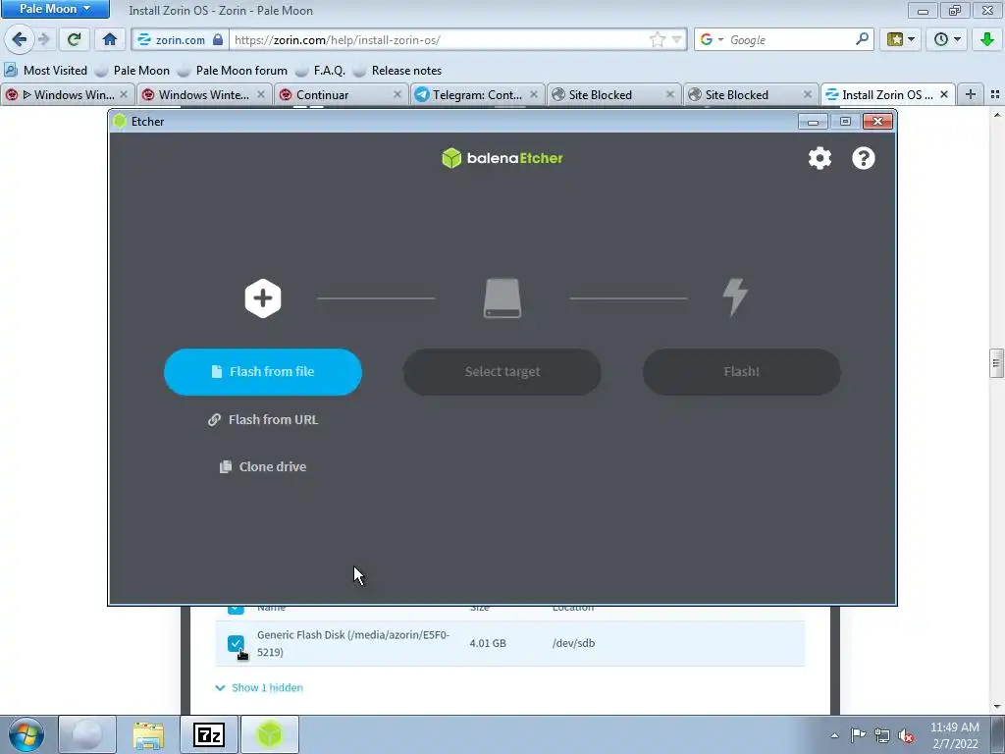The image size is (1005, 754).
Task: Click the taskbar clock
Action: pos(955,735)
